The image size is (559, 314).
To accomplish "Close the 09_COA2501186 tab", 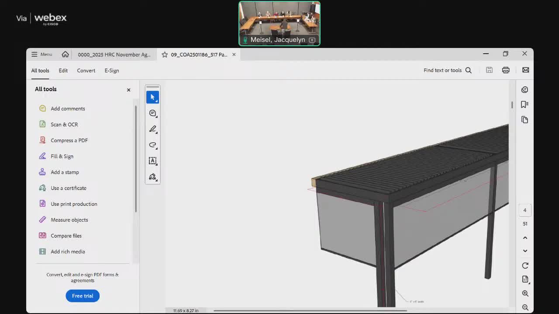I will point(234,55).
